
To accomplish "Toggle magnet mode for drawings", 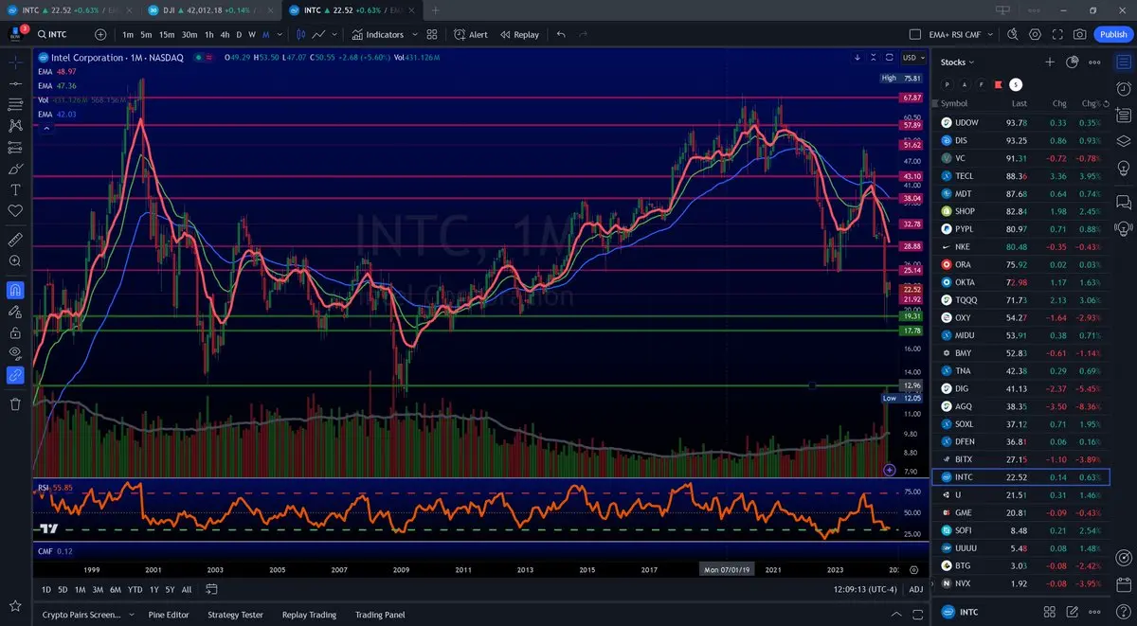I will [15, 290].
